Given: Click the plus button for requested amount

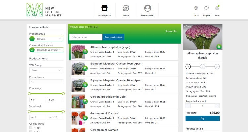Looking at the screenshot, I should pos(217,106).
